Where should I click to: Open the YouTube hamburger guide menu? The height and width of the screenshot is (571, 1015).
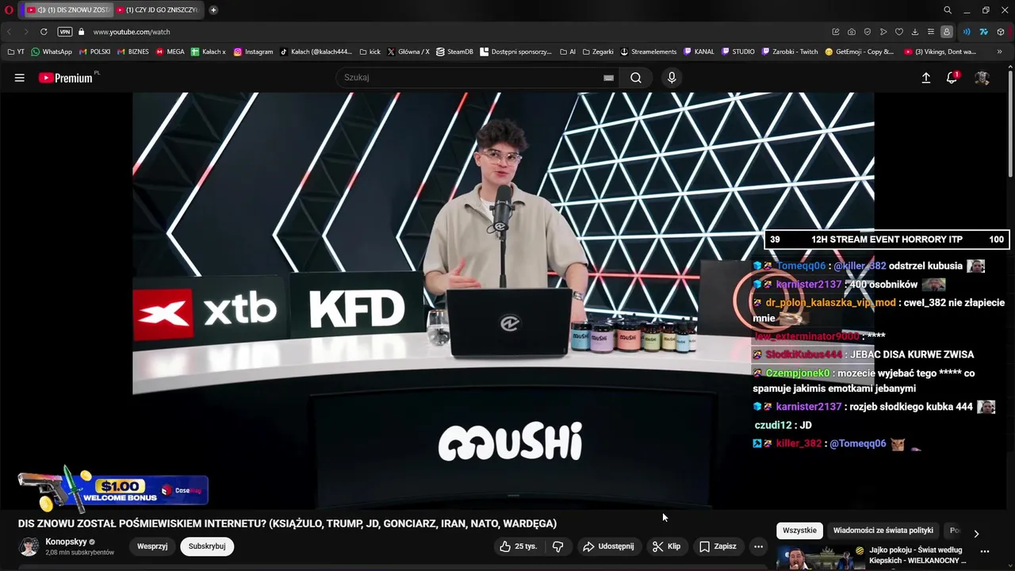[x=20, y=78]
